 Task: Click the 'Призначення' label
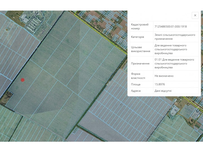[x=140, y=64]
